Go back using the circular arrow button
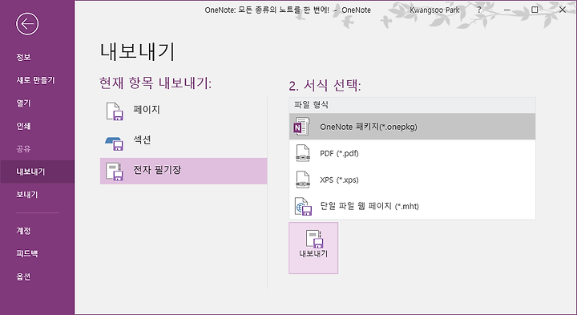This screenshot has height=315, width=577. 27,24
